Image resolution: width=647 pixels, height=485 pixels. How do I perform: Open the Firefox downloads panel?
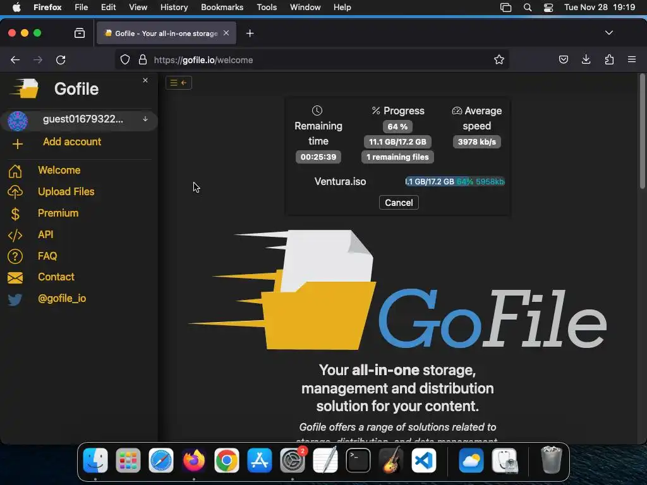coord(586,60)
